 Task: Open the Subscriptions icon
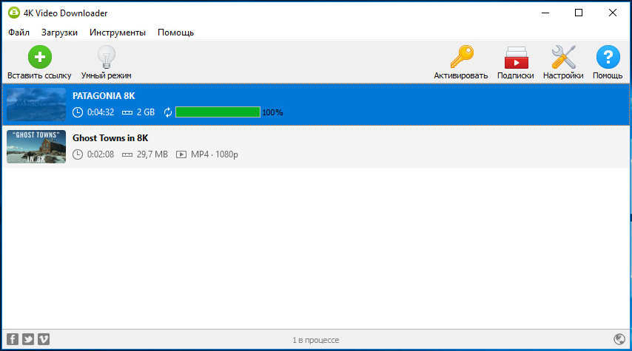(x=516, y=58)
